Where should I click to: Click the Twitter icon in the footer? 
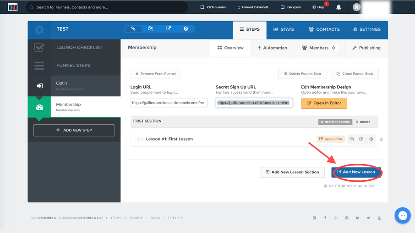coord(368,218)
